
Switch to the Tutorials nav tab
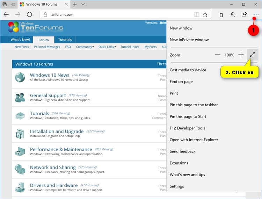65,40
